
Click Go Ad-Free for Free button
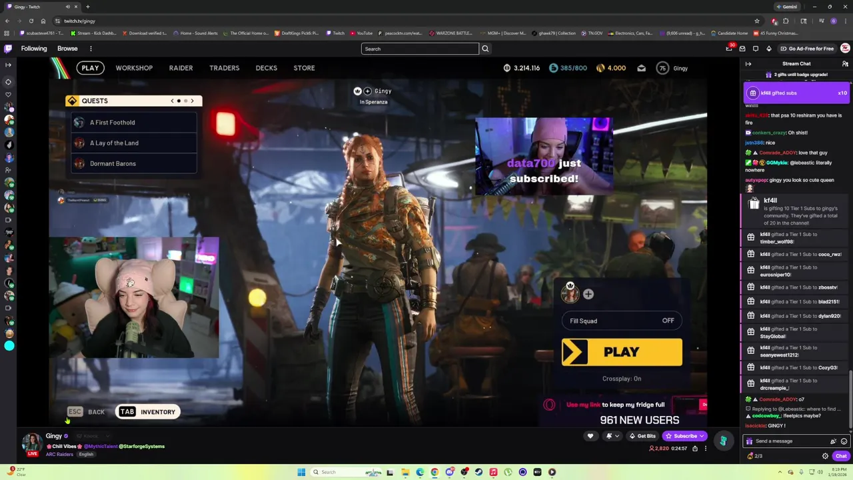806,49
